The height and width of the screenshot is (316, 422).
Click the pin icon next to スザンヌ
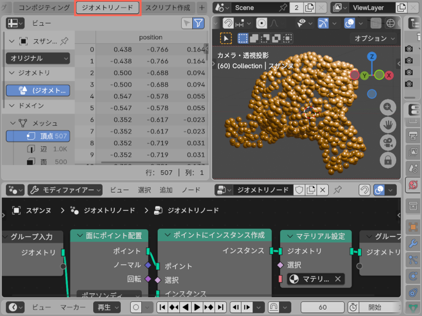click(x=64, y=42)
